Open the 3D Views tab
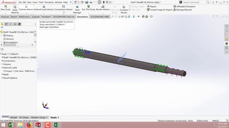 tap(24, 117)
